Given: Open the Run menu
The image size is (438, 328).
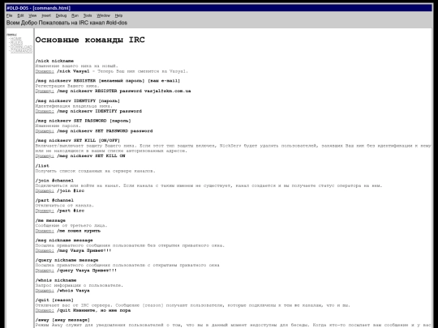Looking at the screenshot, I should [75, 15].
